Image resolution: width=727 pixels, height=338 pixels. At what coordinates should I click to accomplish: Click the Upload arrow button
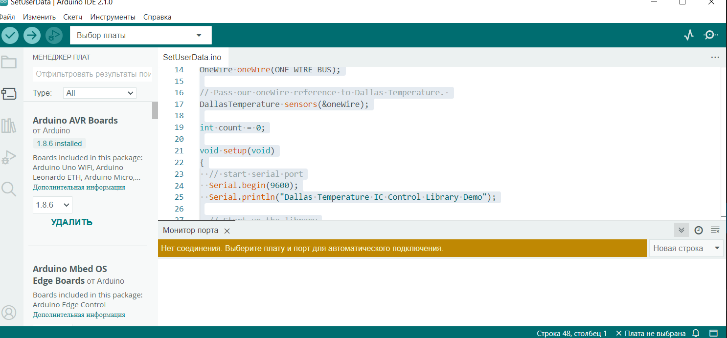click(x=32, y=35)
